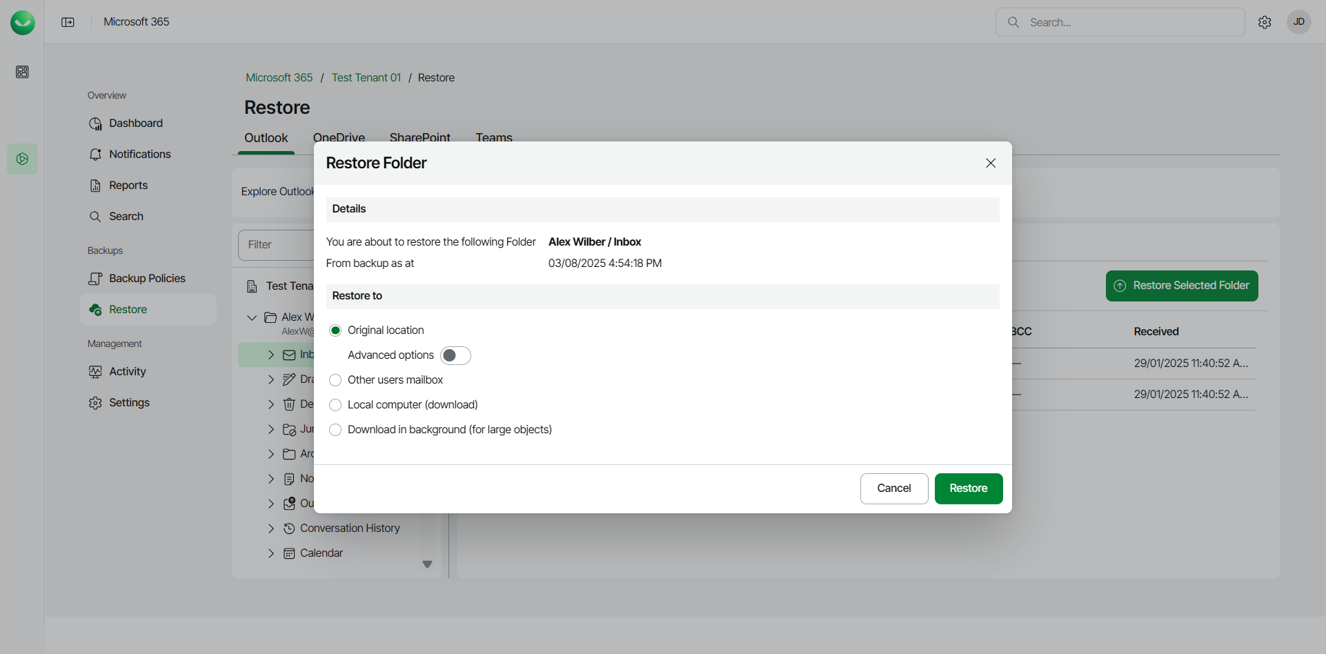Click the Activity monitor icon
The image size is (1326, 654).
click(x=95, y=372)
